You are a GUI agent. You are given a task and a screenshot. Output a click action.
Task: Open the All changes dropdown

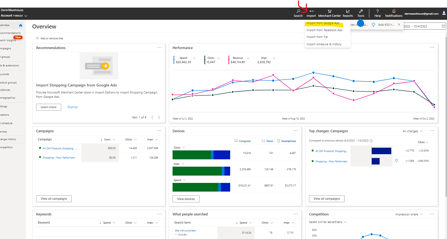412,131
